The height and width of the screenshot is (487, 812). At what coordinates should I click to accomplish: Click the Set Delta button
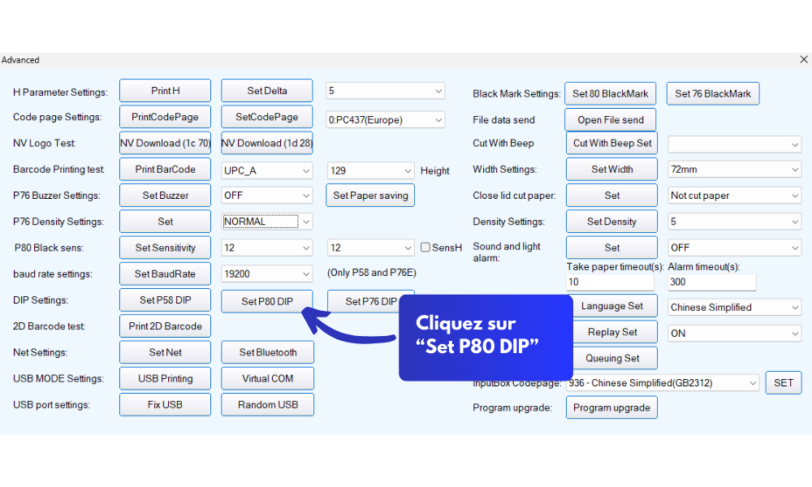(266, 91)
